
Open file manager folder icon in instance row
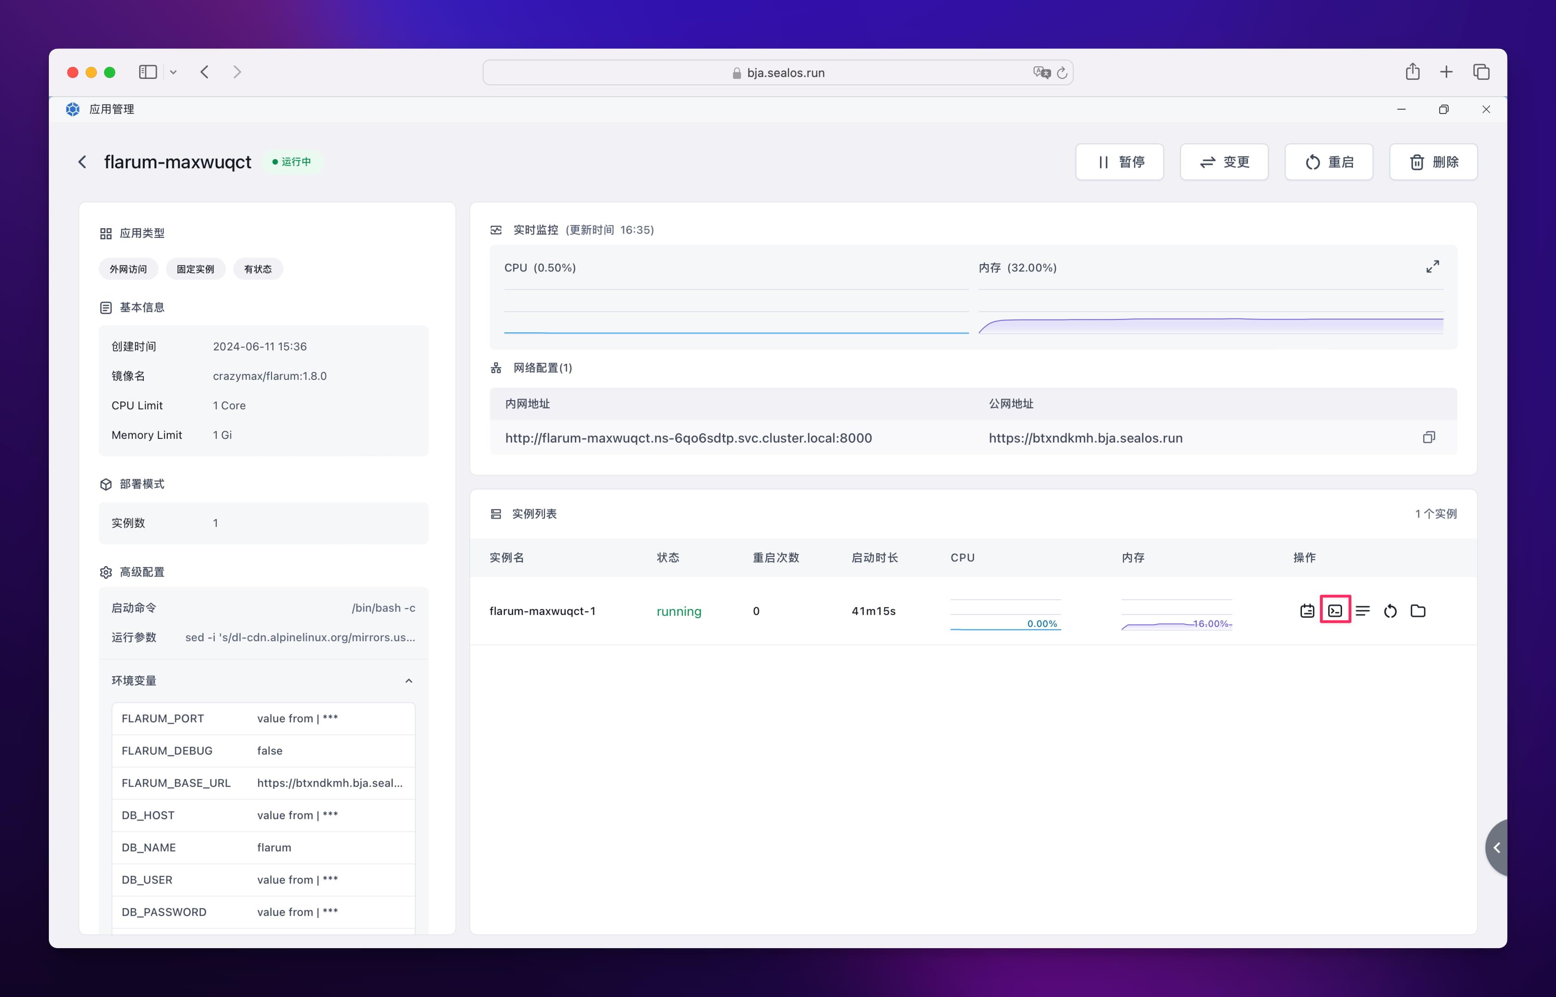tap(1418, 610)
